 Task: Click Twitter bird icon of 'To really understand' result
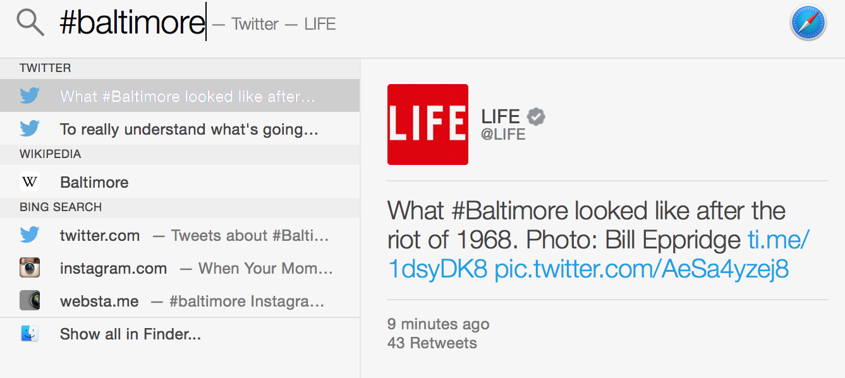coord(30,129)
